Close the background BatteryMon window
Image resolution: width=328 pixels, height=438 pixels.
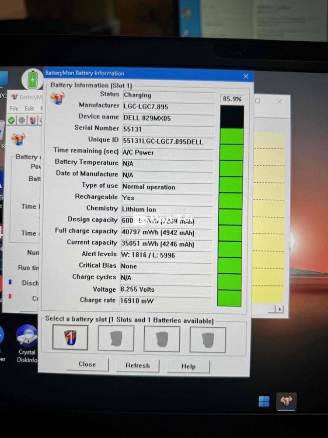click(279, 102)
